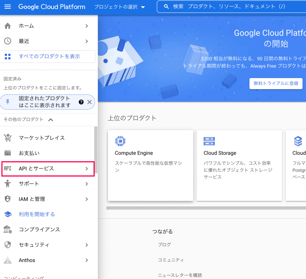Open the project selection dropdown
Viewport: 306px width, 279px height.
coord(120,7)
